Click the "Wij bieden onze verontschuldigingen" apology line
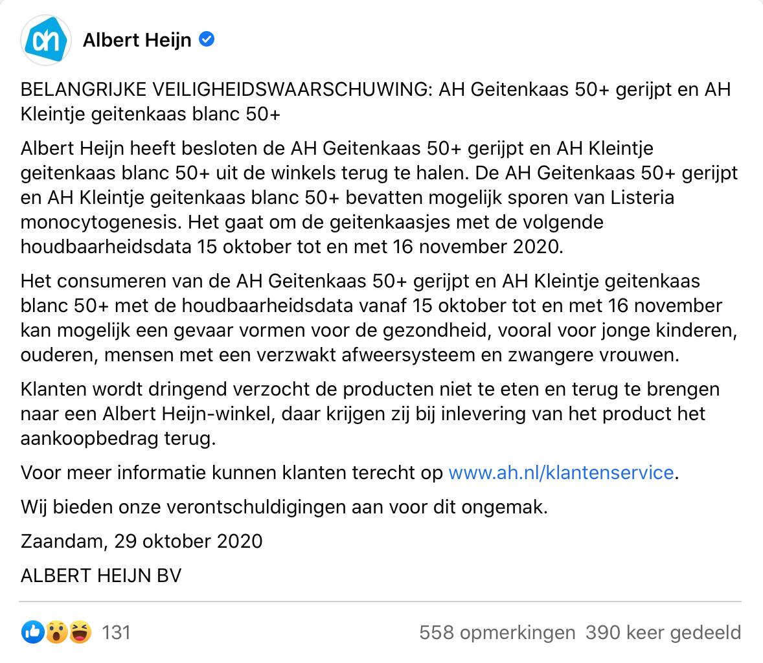Image resolution: width=763 pixels, height=663 pixels. click(284, 507)
